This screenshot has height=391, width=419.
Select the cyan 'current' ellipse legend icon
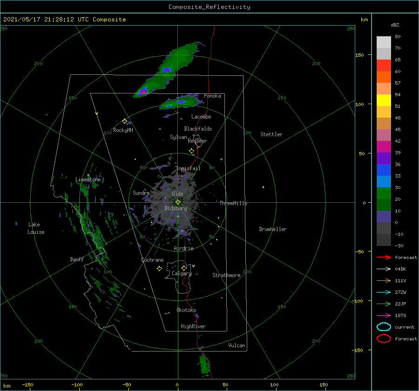tap(384, 327)
